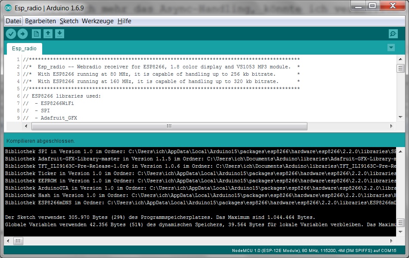Image resolution: width=409 pixels, height=258 pixels.
Task: Click console line 'Bibliothek Ticker'
Action: tap(200, 173)
